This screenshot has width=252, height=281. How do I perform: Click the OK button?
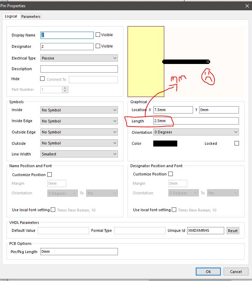(208, 271)
